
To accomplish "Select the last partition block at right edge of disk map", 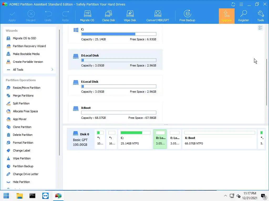I will pyautogui.click(x=261, y=139).
